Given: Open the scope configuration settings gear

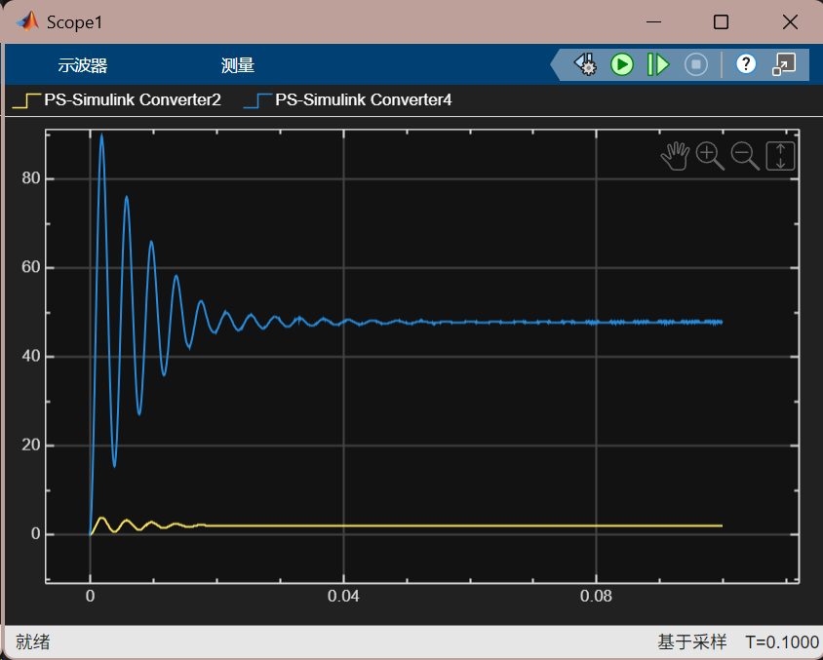Looking at the screenshot, I should point(586,64).
